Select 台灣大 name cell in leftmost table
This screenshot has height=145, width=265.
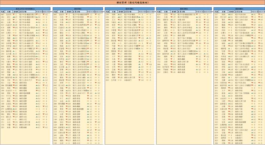[x=9, y=33]
